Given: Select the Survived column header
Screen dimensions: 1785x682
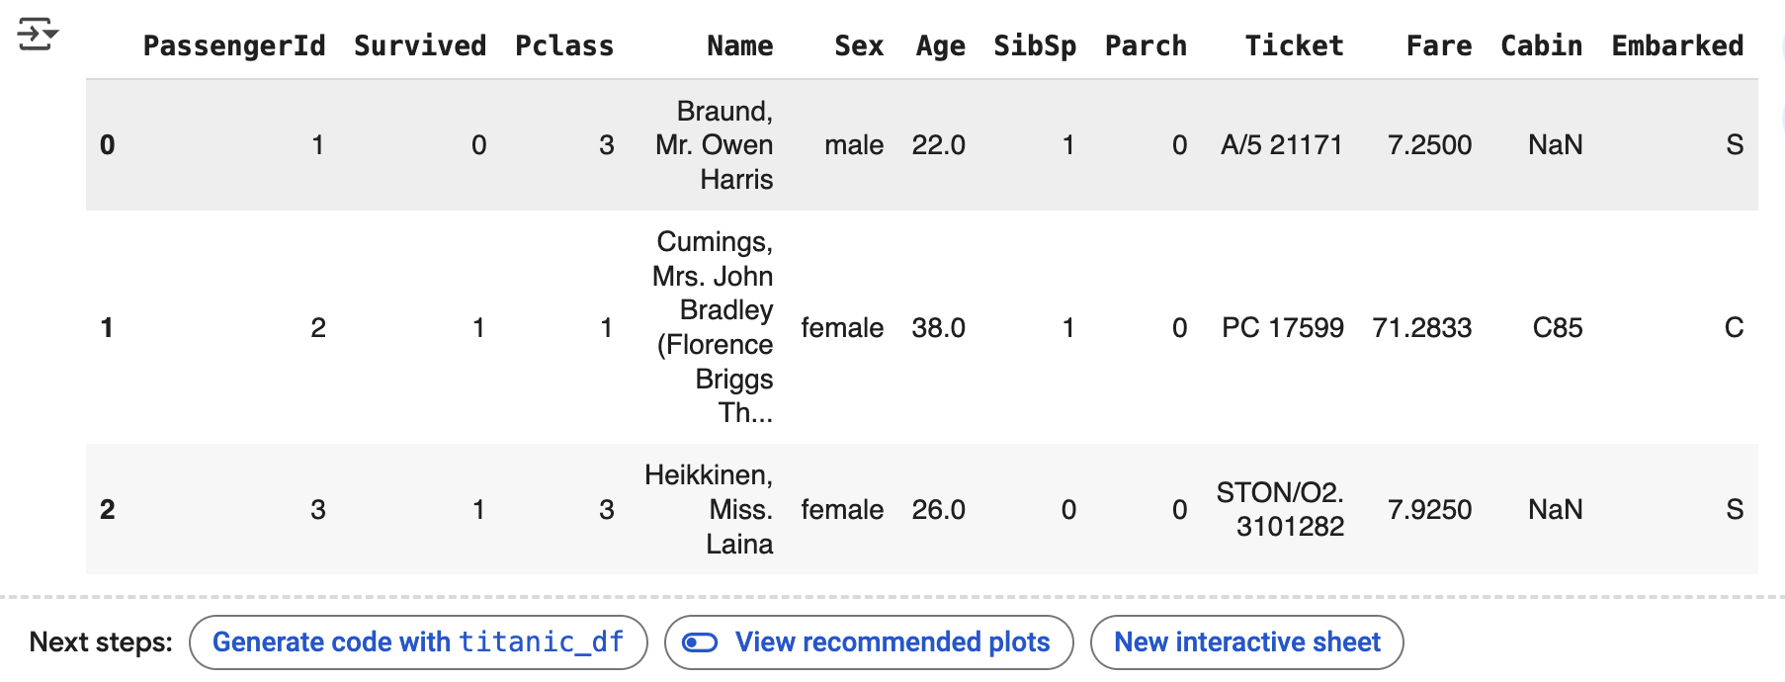Looking at the screenshot, I should pos(420,45).
